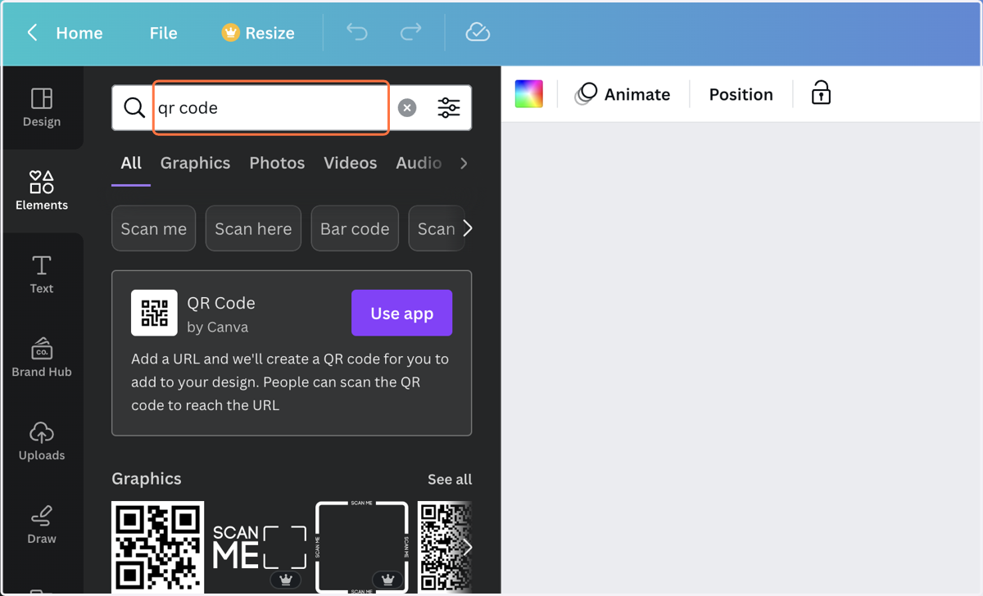The width and height of the screenshot is (983, 596).
Task: Click the search magnifier icon
Action: pyautogui.click(x=134, y=107)
